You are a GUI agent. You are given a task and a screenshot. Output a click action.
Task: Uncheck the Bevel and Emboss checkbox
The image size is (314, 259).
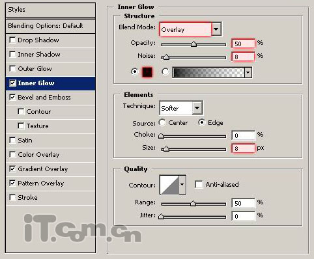click(12, 97)
